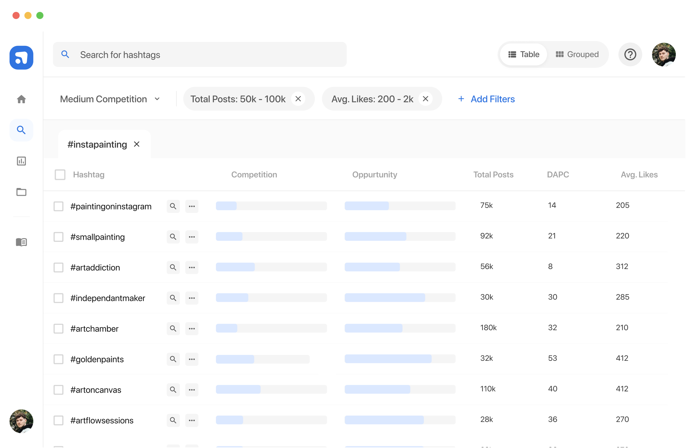Enable the select-all checkbox in the header
Viewport: 686px width, 448px height.
(60, 175)
